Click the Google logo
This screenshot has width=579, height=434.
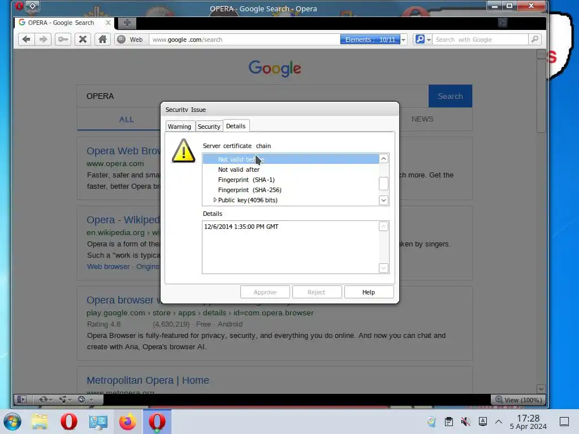point(275,68)
